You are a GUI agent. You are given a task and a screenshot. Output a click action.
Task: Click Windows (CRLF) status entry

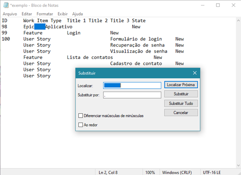coord(177,172)
